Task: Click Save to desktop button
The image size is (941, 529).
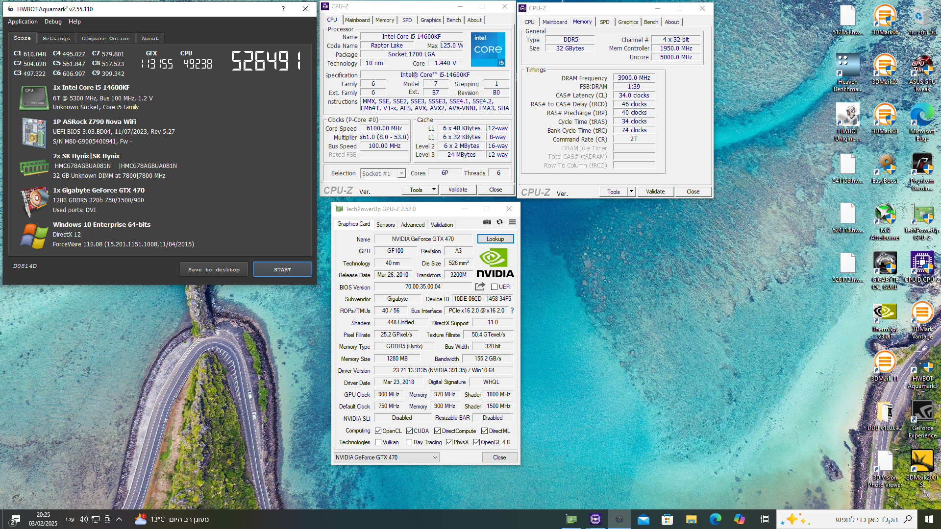Action: [214, 269]
